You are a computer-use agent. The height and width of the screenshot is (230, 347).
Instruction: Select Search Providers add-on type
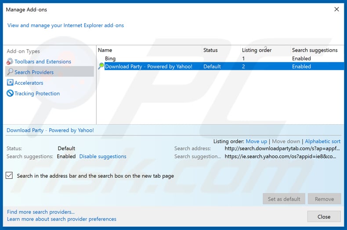50,72
